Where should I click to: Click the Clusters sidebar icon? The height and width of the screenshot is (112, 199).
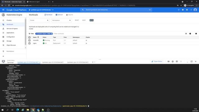coord(3,20)
